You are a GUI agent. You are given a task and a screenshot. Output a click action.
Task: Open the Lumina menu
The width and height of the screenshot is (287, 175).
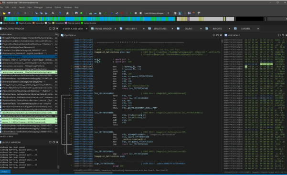pyautogui.click(x=49, y=8)
